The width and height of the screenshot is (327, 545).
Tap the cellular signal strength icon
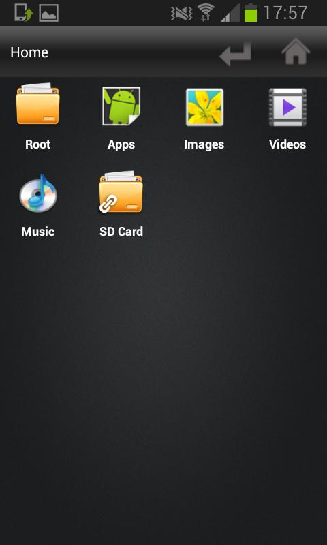click(x=230, y=13)
